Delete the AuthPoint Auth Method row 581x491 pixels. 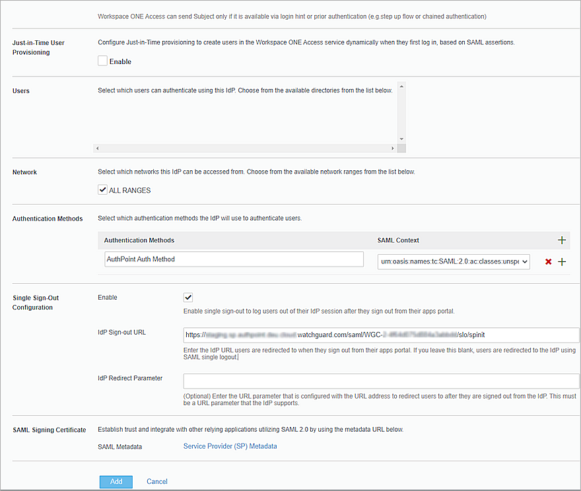click(548, 262)
